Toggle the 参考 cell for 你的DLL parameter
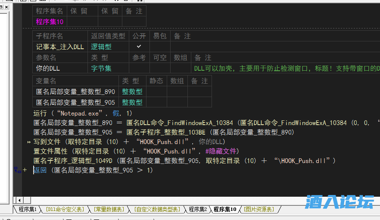This screenshot has width=380, height=220. [x=139, y=68]
